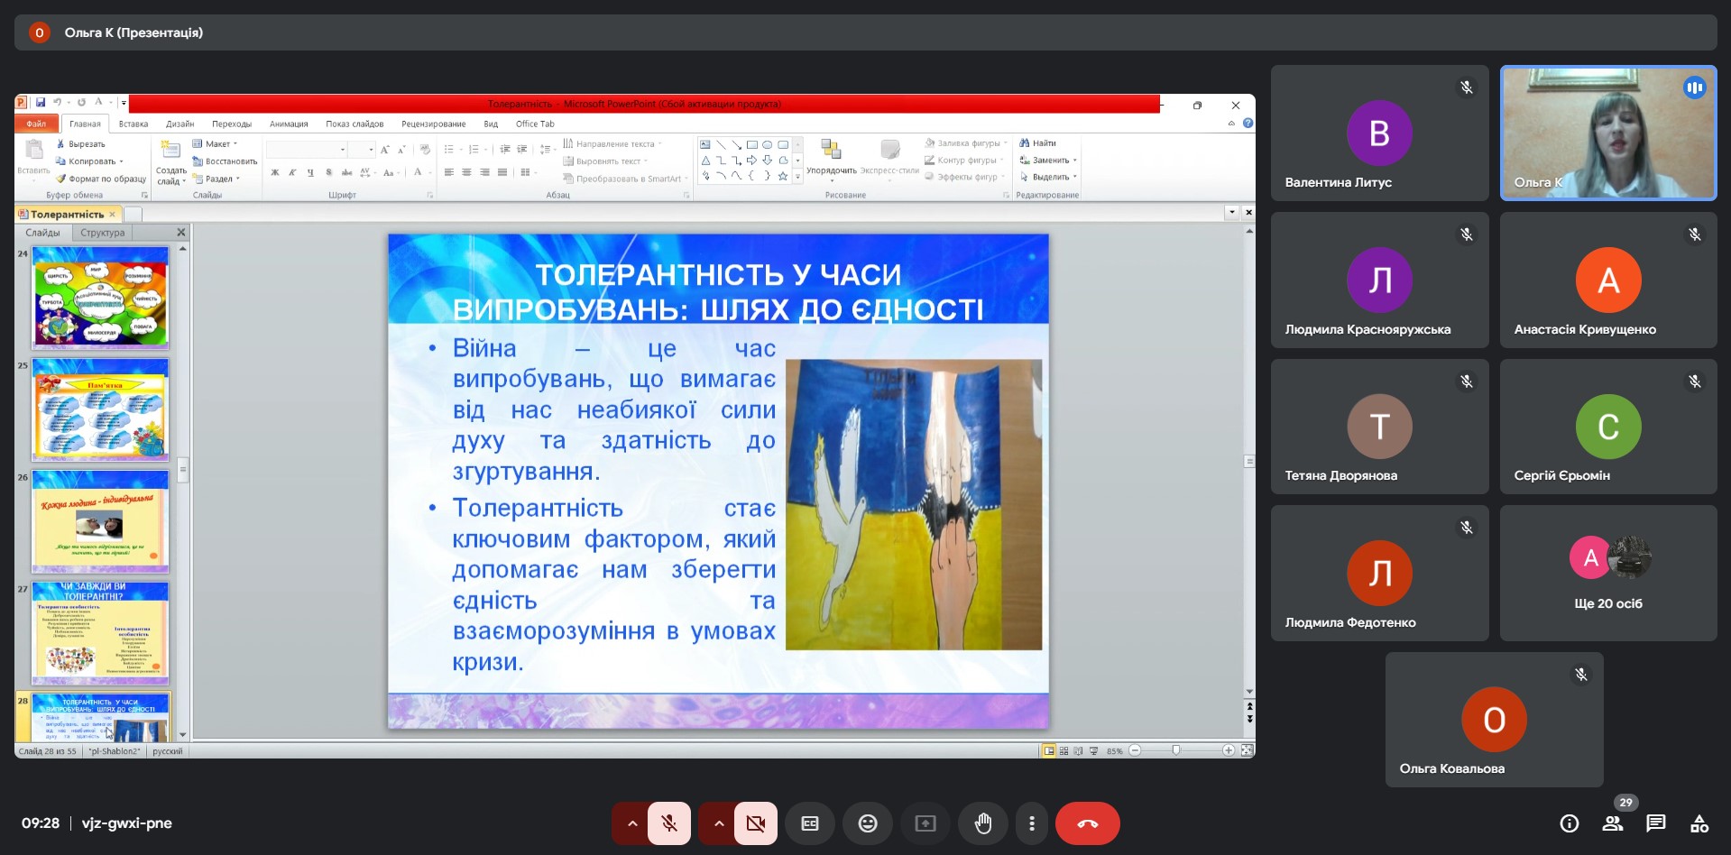Click the present screen button
The image size is (1731, 855).
coord(925,823)
